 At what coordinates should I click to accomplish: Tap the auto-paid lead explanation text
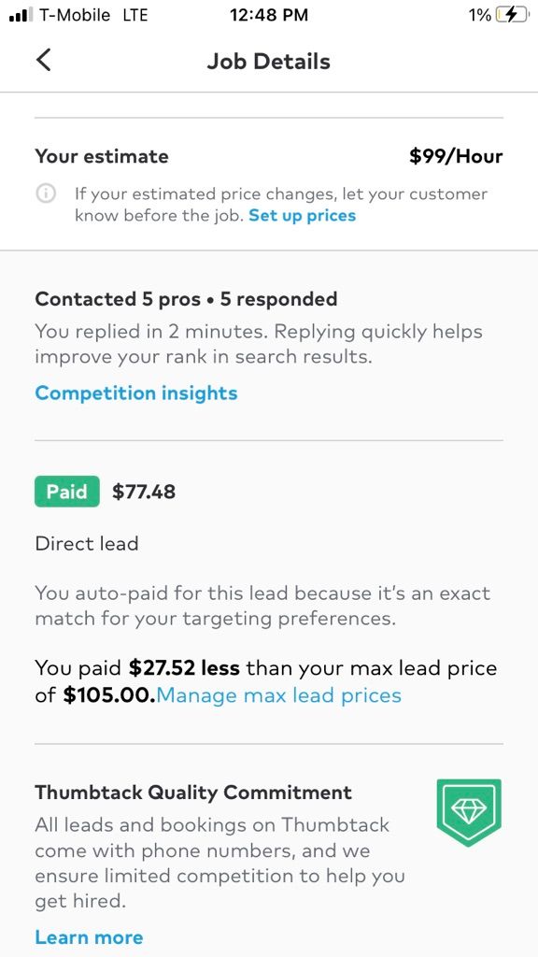[262, 606]
